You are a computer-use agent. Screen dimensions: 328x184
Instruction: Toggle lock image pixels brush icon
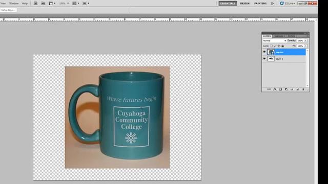coord(275,46)
